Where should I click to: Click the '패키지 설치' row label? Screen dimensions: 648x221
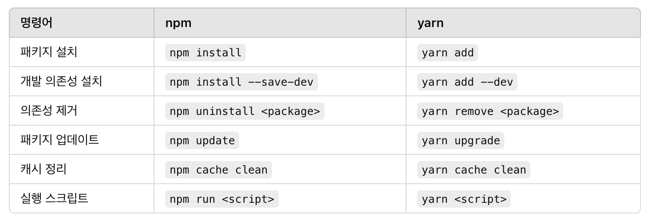[49, 52]
